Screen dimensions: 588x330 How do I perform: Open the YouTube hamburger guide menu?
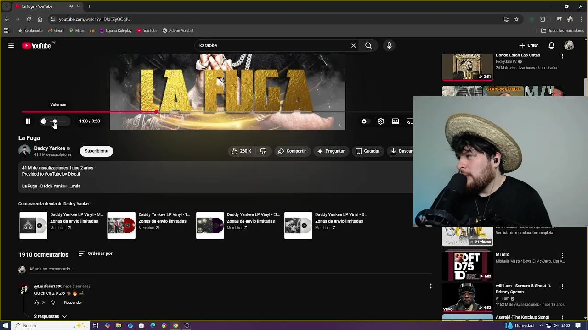(x=11, y=45)
